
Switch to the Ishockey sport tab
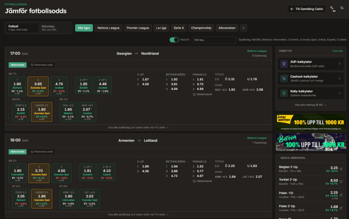coord(55,28)
